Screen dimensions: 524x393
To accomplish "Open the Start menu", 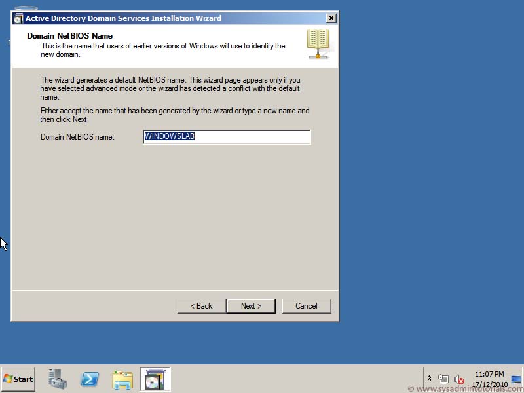I will point(18,379).
